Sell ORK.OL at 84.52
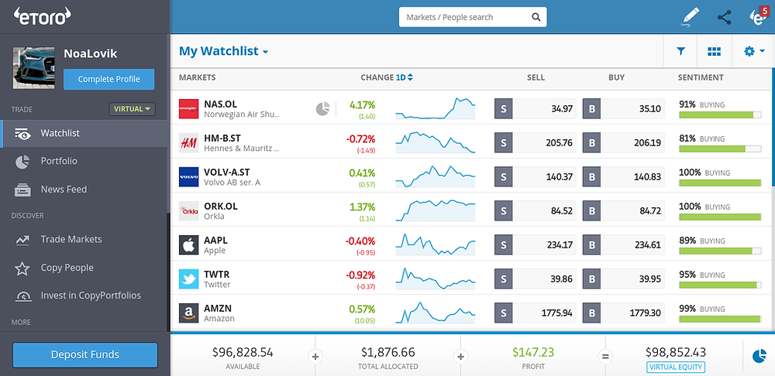This screenshot has height=376, width=775. click(x=536, y=210)
